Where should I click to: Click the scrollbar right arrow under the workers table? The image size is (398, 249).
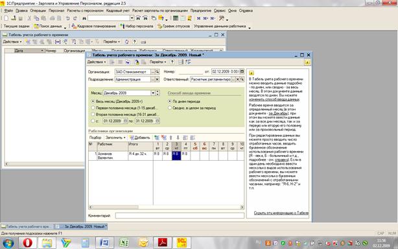click(242, 207)
